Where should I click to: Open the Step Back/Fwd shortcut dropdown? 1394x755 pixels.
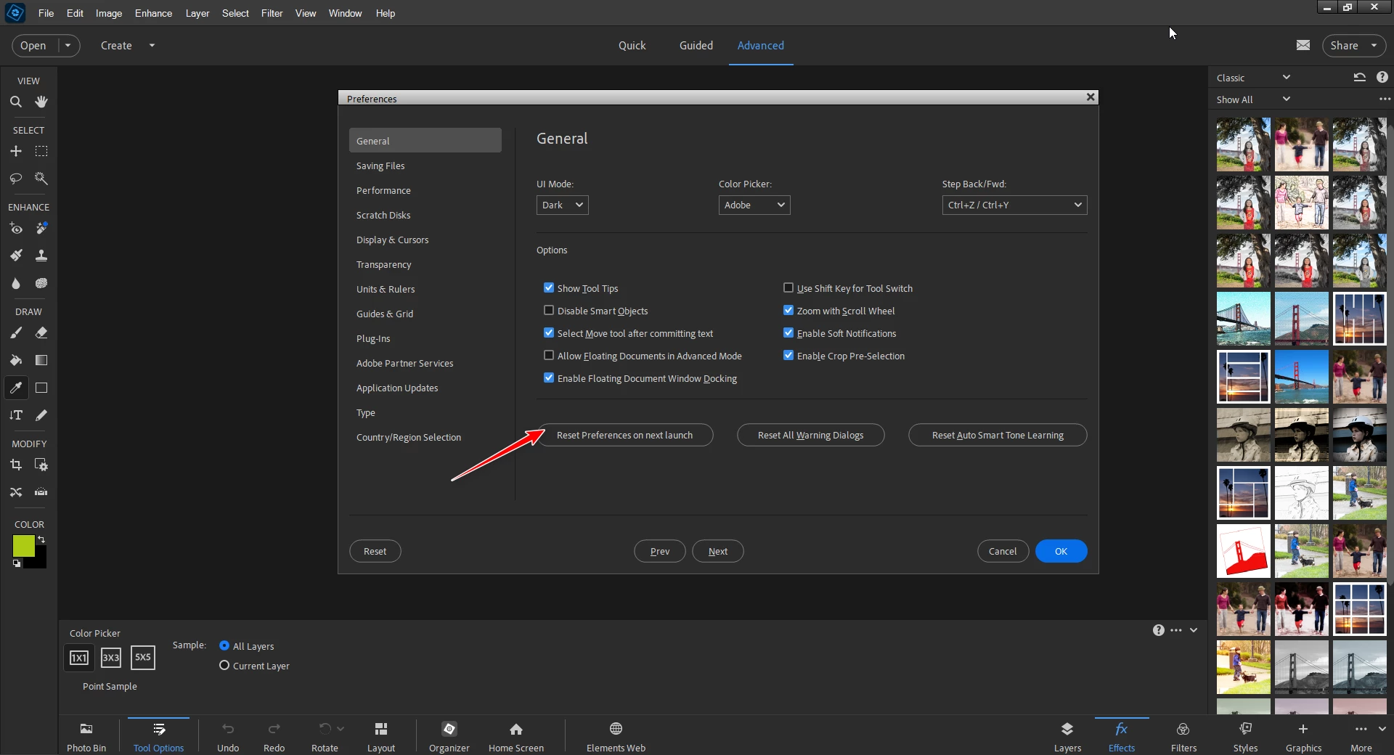click(1014, 205)
